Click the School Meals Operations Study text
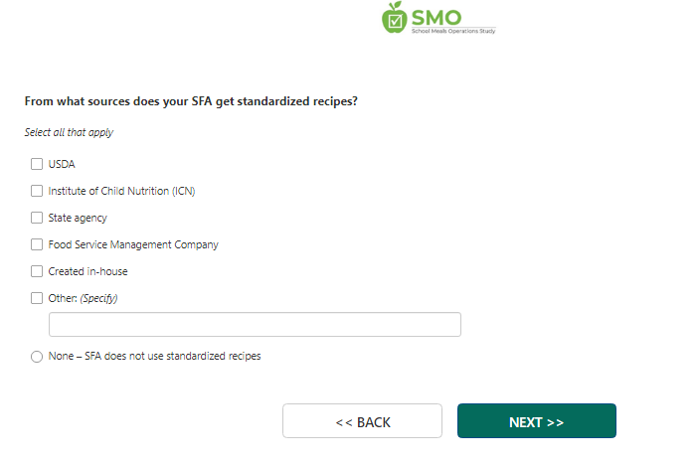The height and width of the screenshot is (464, 698). tap(452, 32)
